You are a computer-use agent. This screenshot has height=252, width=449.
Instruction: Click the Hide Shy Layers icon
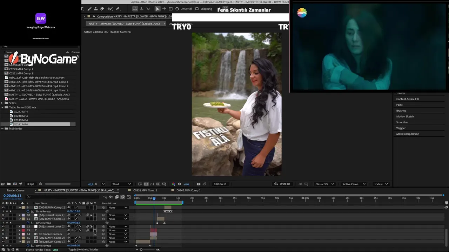pyautogui.click(x=111, y=197)
